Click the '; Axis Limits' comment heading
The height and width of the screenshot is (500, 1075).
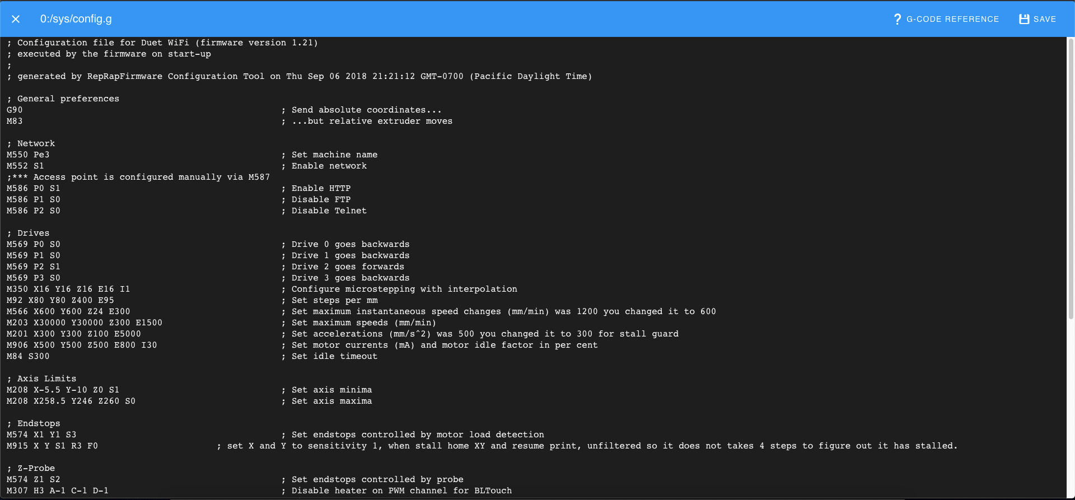click(x=41, y=378)
